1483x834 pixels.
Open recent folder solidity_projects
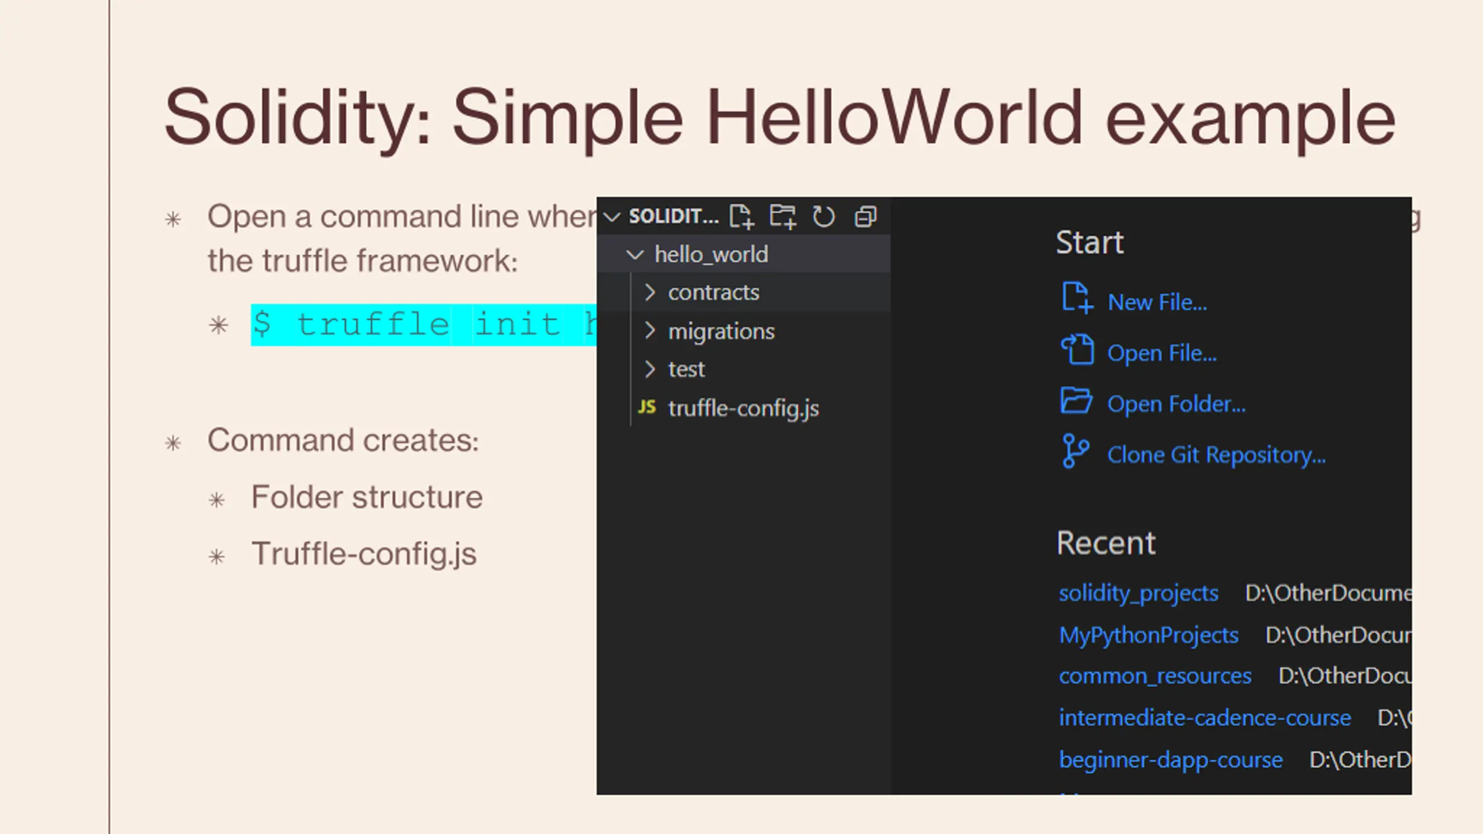(x=1138, y=593)
